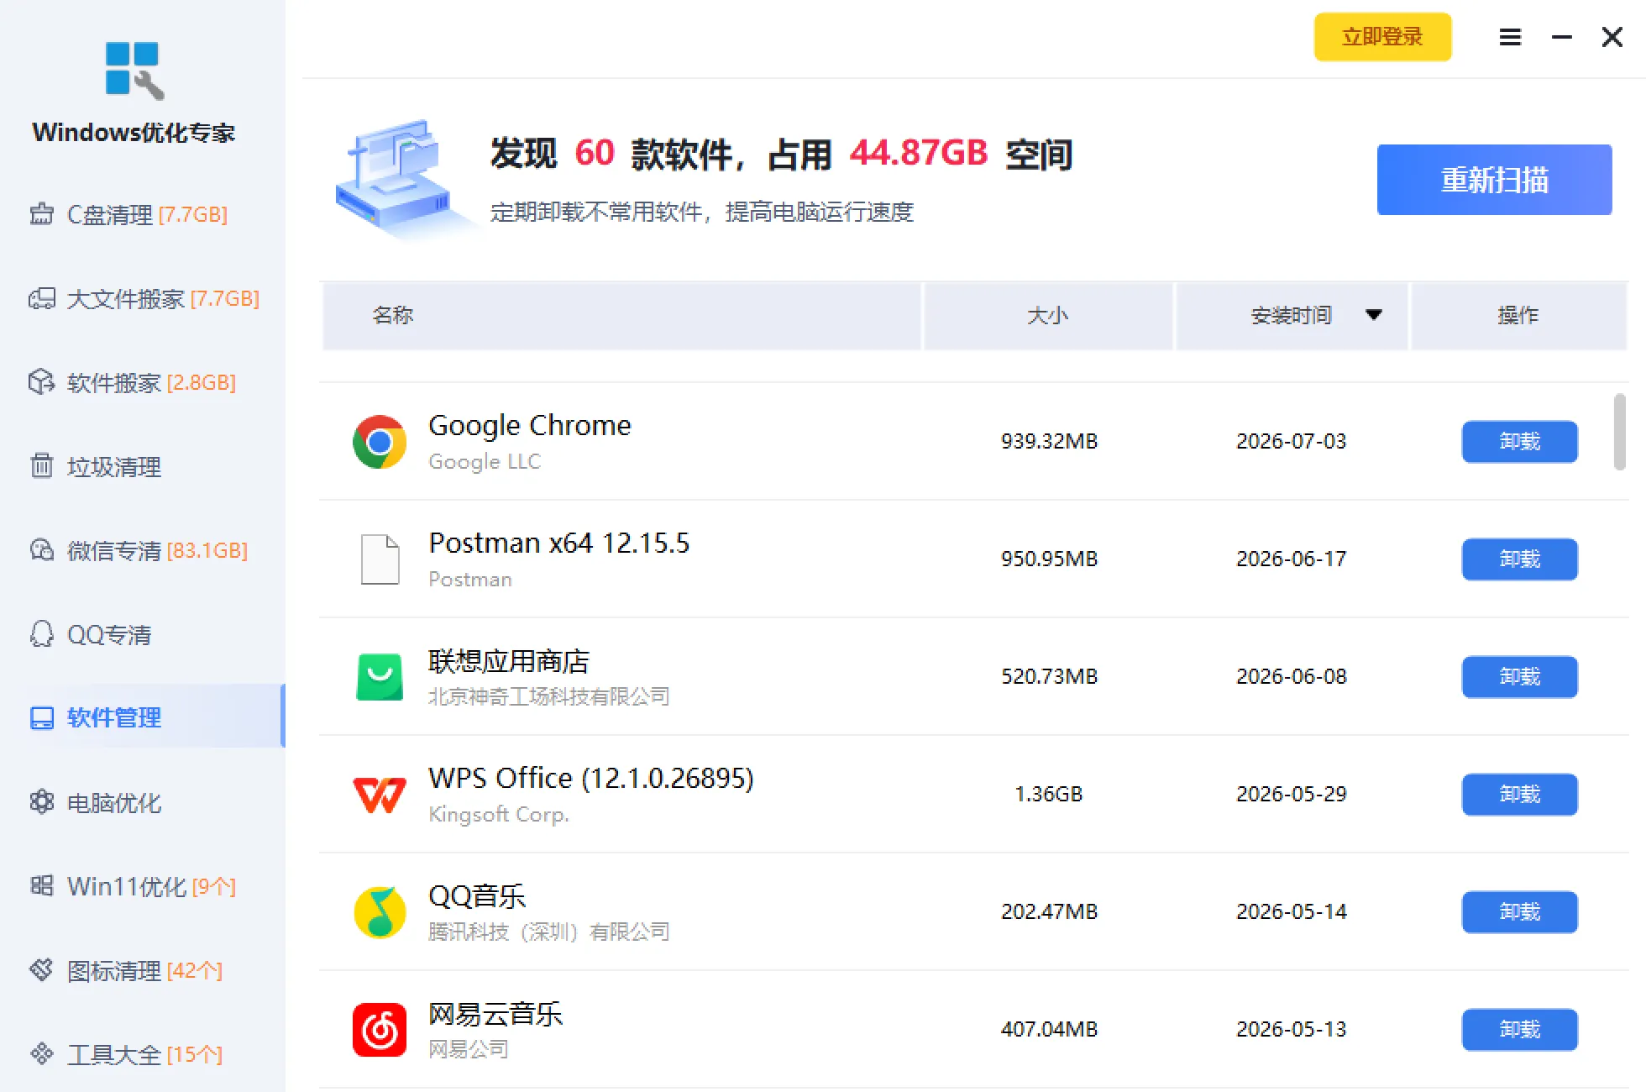The width and height of the screenshot is (1646, 1092).
Task: Uninstall 网易云音乐 with 卸载 button
Action: pyautogui.click(x=1519, y=1030)
